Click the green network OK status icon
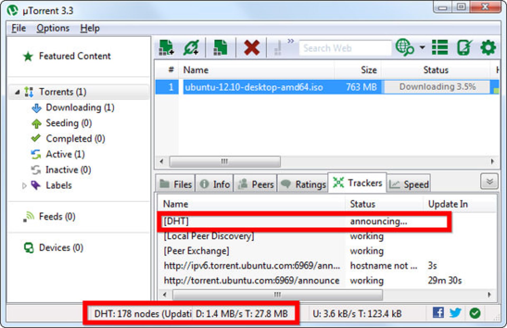507x328 pixels. coord(475,313)
